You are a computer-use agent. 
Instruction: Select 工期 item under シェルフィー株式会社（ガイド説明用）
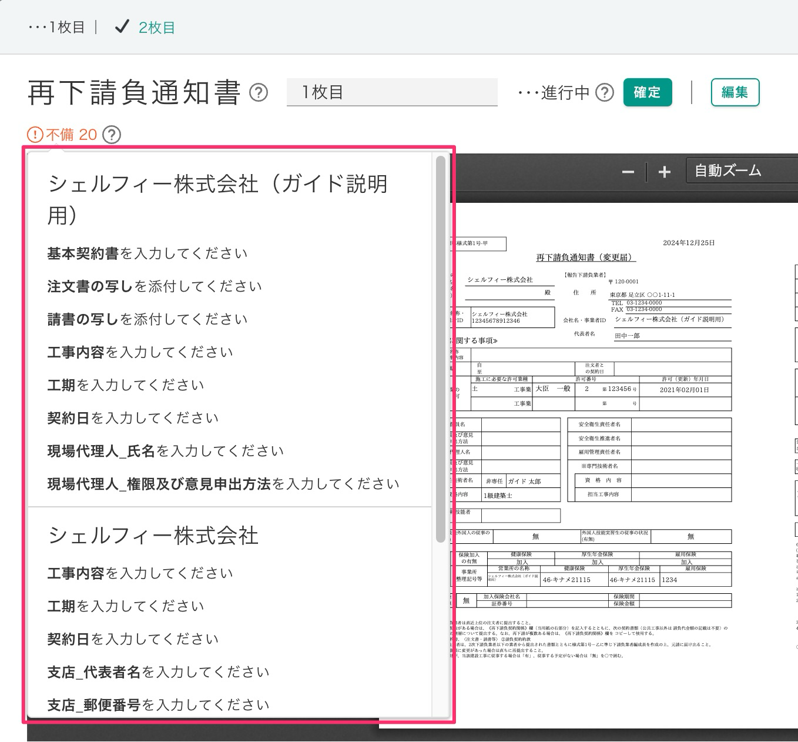(126, 385)
